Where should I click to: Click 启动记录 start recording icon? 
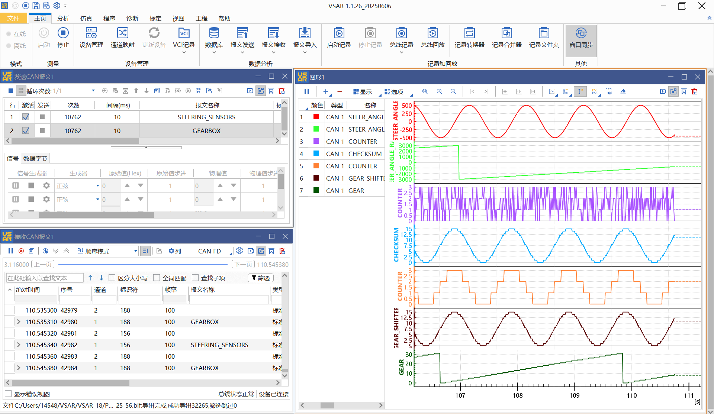[x=339, y=37]
